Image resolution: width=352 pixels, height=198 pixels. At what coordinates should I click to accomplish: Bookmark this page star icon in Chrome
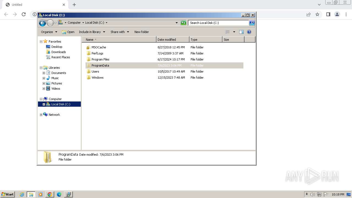click(317, 14)
